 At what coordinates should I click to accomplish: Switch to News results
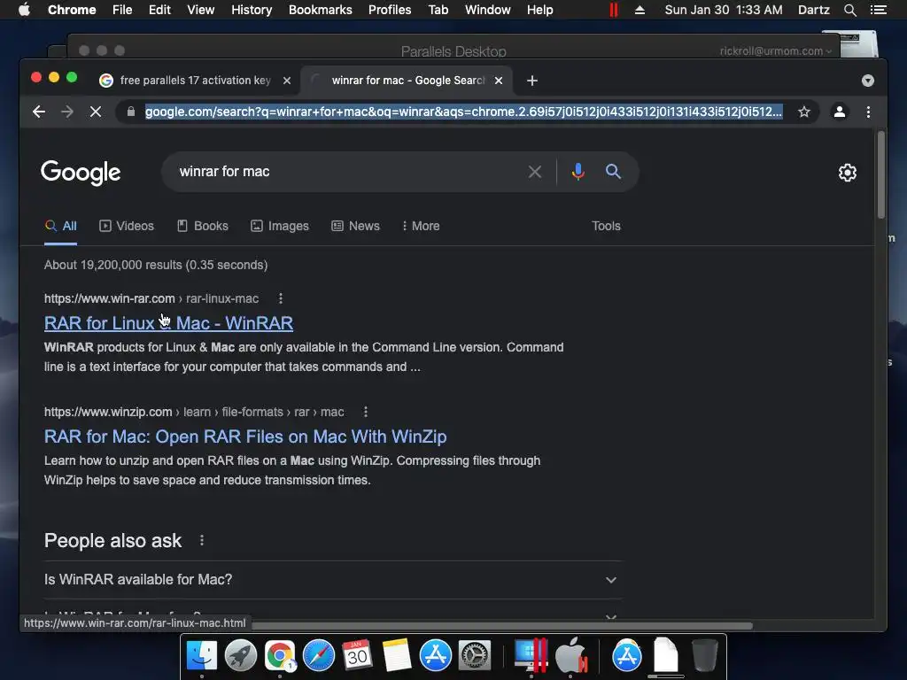(x=356, y=226)
